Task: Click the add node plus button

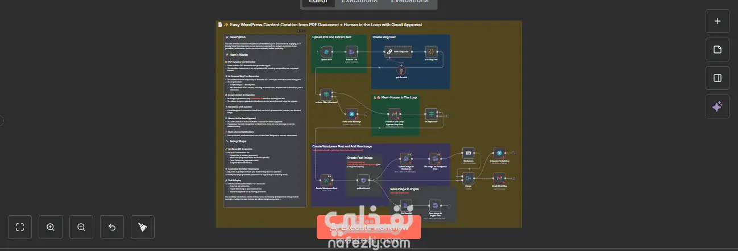Action: click(717, 21)
